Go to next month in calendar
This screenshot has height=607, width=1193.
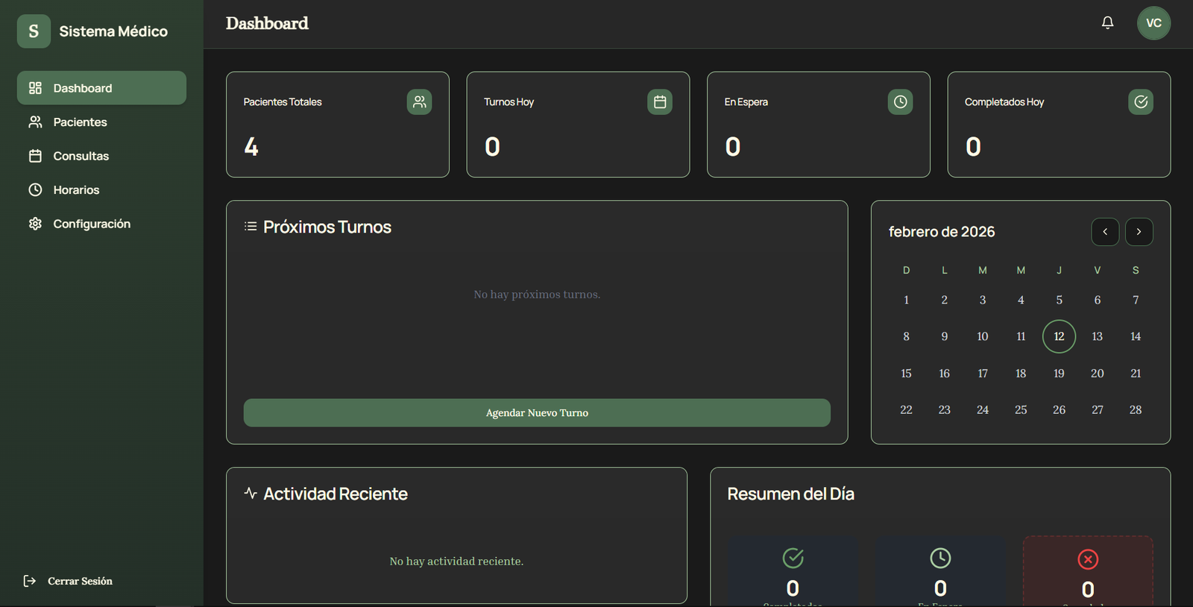tap(1139, 232)
